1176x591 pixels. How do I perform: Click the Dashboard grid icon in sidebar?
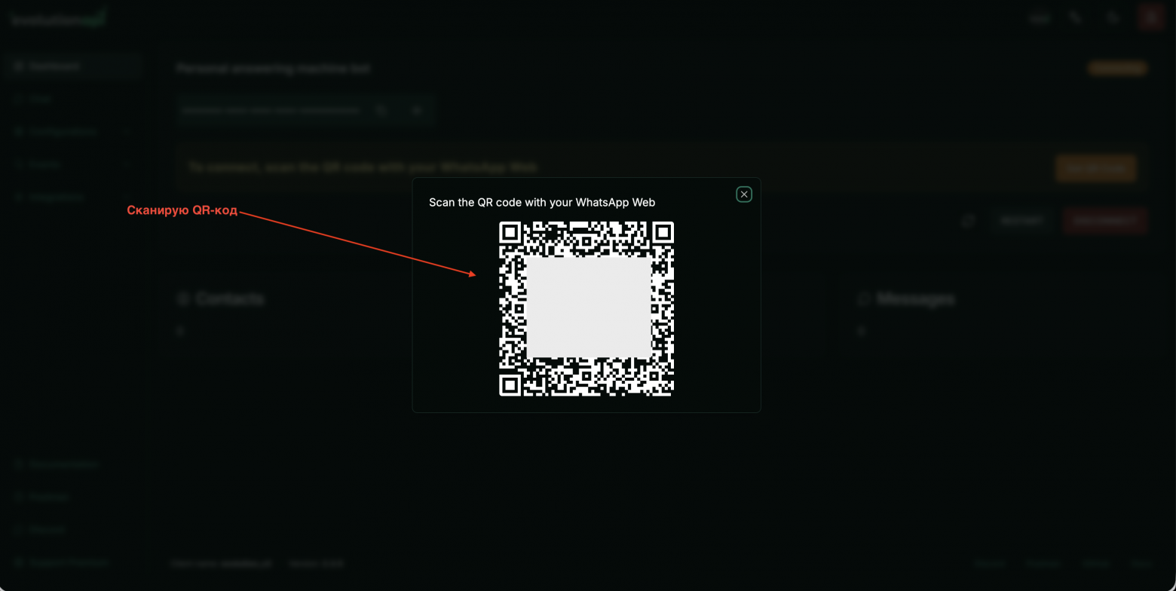(x=18, y=66)
